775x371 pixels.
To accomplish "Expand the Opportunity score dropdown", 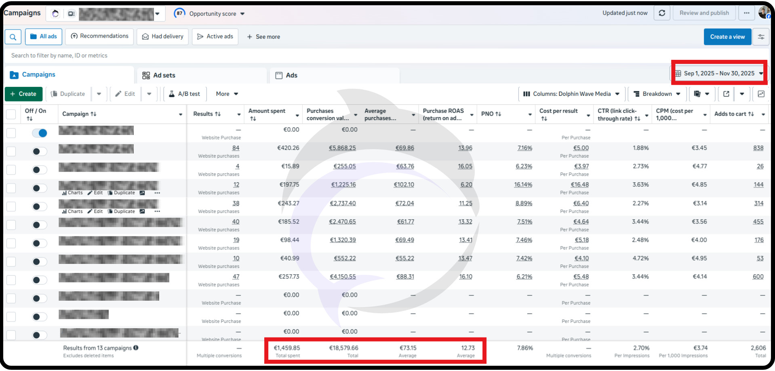I will pyautogui.click(x=242, y=14).
